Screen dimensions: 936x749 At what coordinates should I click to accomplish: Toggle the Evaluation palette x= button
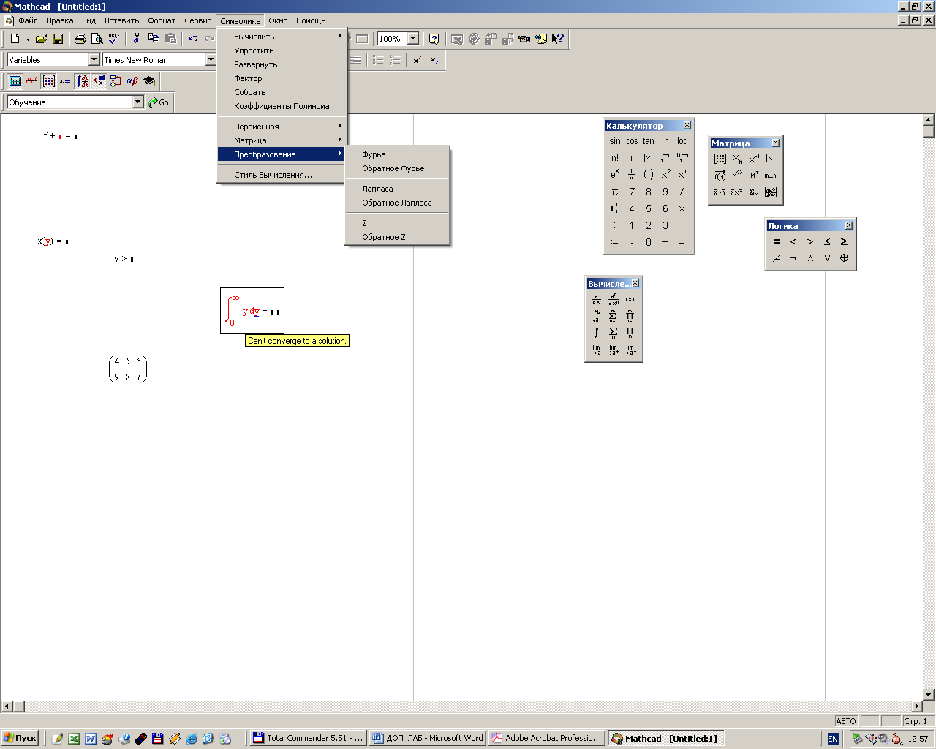click(65, 81)
